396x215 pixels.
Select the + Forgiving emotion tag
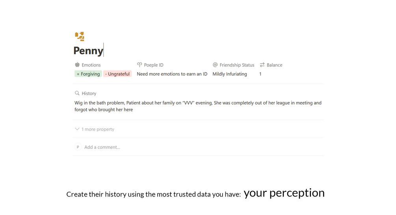click(88, 74)
